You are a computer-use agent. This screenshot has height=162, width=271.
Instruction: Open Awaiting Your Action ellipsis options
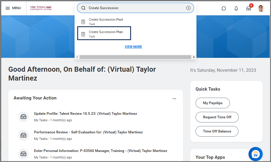pos(174,99)
